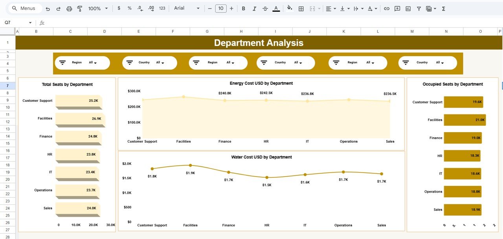This screenshot has height=239, width=503.
Task: Toggle bold formatting
Action: coord(243,8)
